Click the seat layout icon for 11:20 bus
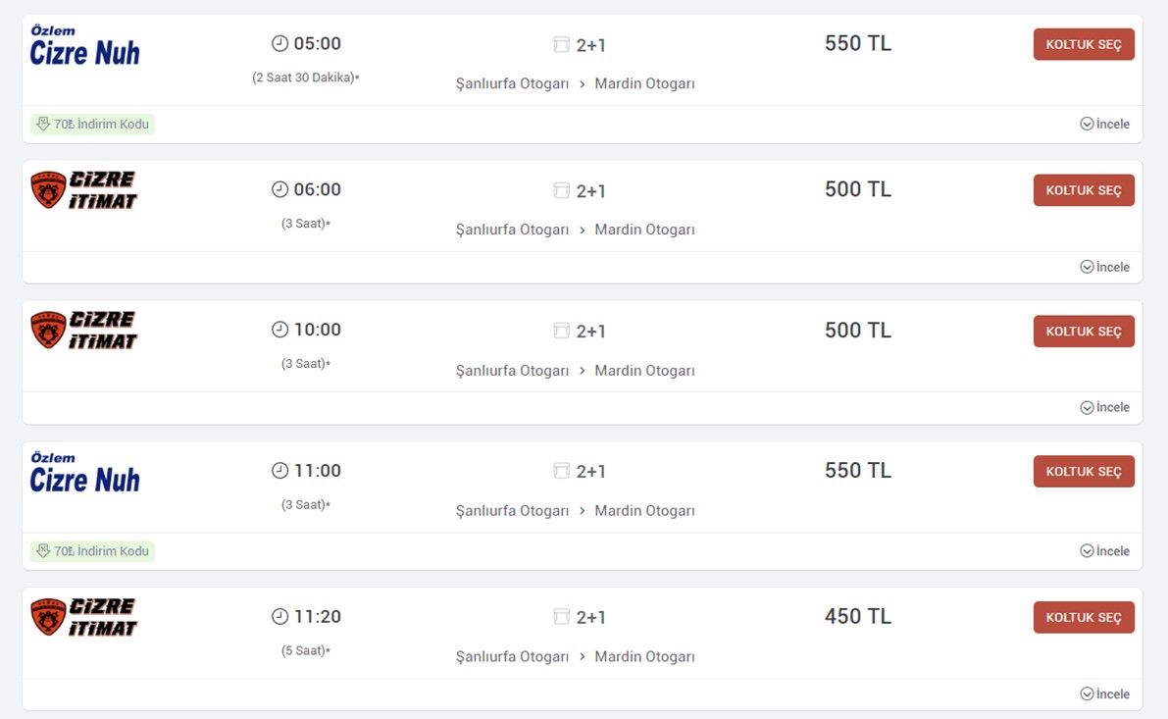The width and height of the screenshot is (1168, 719). [562, 617]
